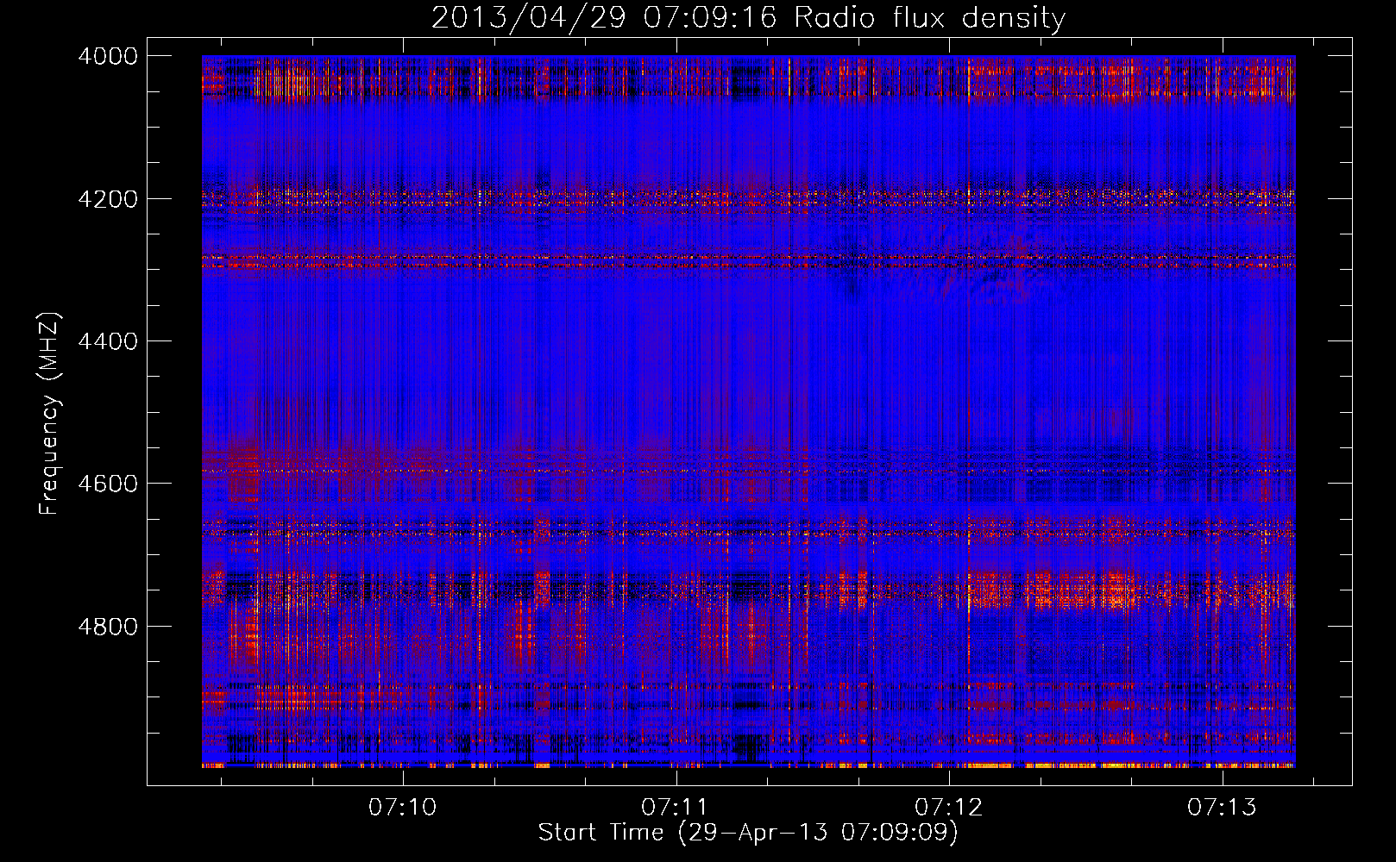
Task: Click the 07:13 time tick label
Action: tap(1222, 807)
